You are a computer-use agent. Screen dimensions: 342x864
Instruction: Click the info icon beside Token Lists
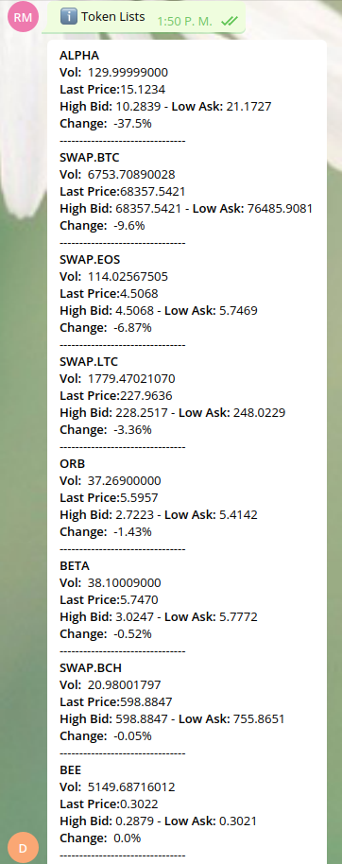pos(68,16)
